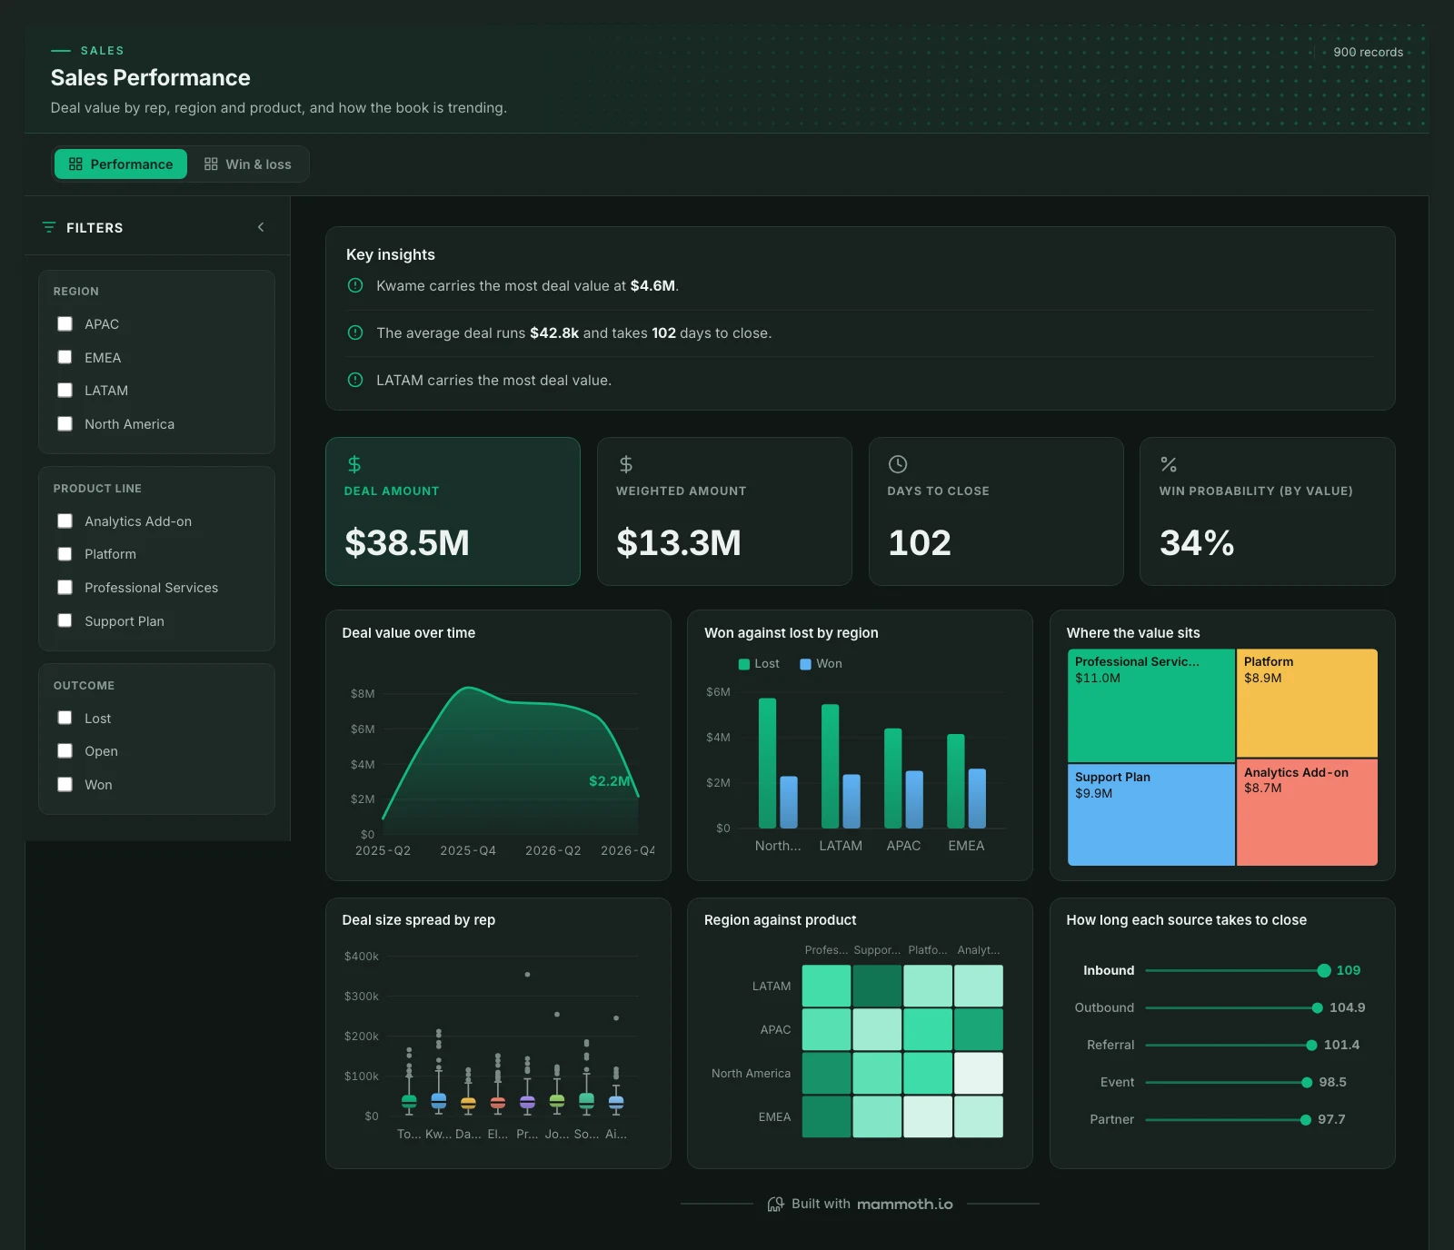Click the dollar icon on Weighted Amount card
The width and height of the screenshot is (1454, 1250).
tap(626, 464)
